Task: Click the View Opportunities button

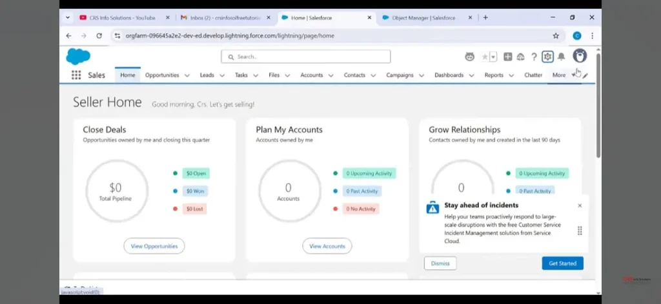Action: pyautogui.click(x=154, y=246)
